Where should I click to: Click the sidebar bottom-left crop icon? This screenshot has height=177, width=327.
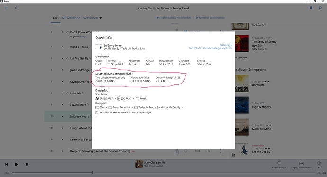click(x=233, y=155)
